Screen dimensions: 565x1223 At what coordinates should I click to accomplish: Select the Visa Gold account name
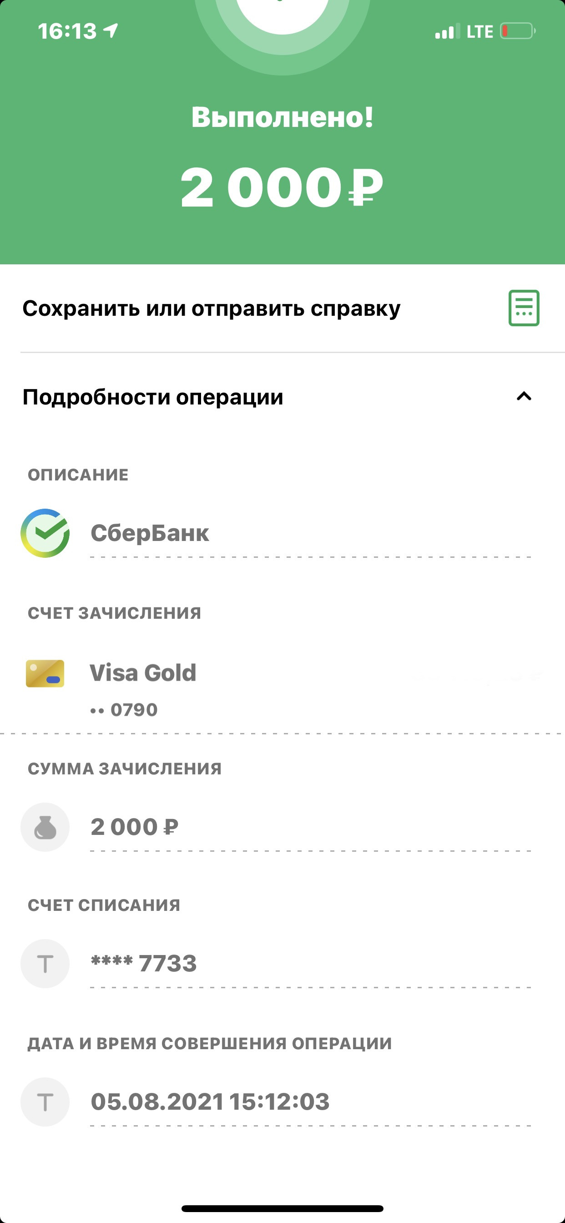(x=143, y=673)
